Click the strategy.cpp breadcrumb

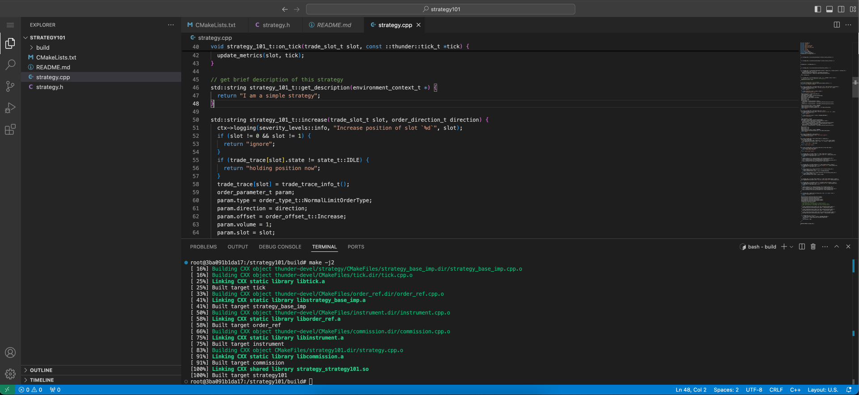211,38
